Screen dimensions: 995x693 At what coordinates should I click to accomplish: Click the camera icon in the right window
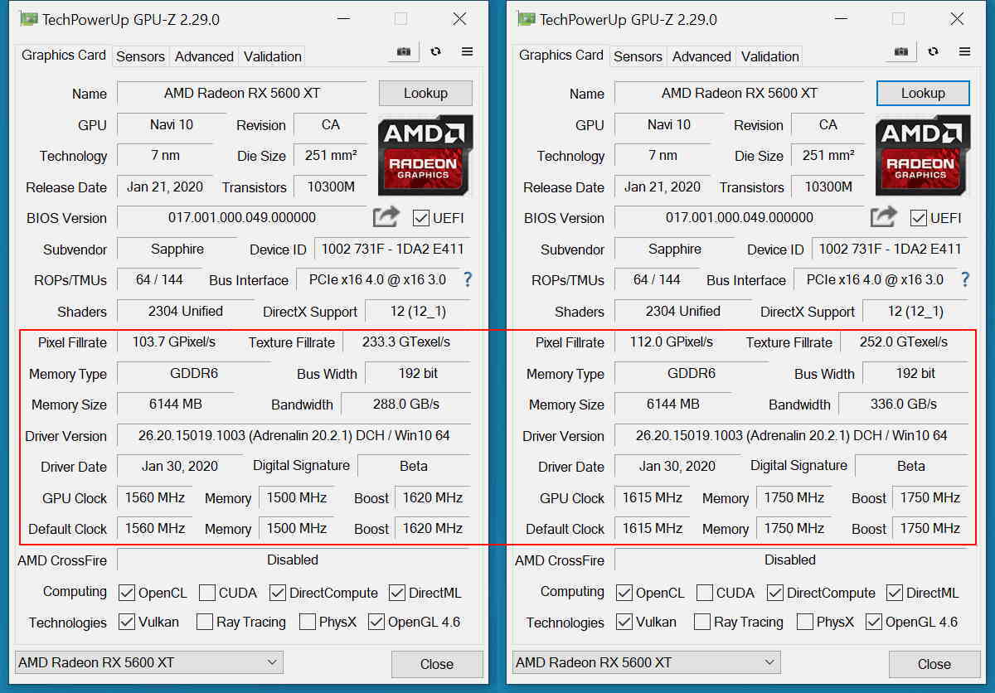click(x=901, y=51)
